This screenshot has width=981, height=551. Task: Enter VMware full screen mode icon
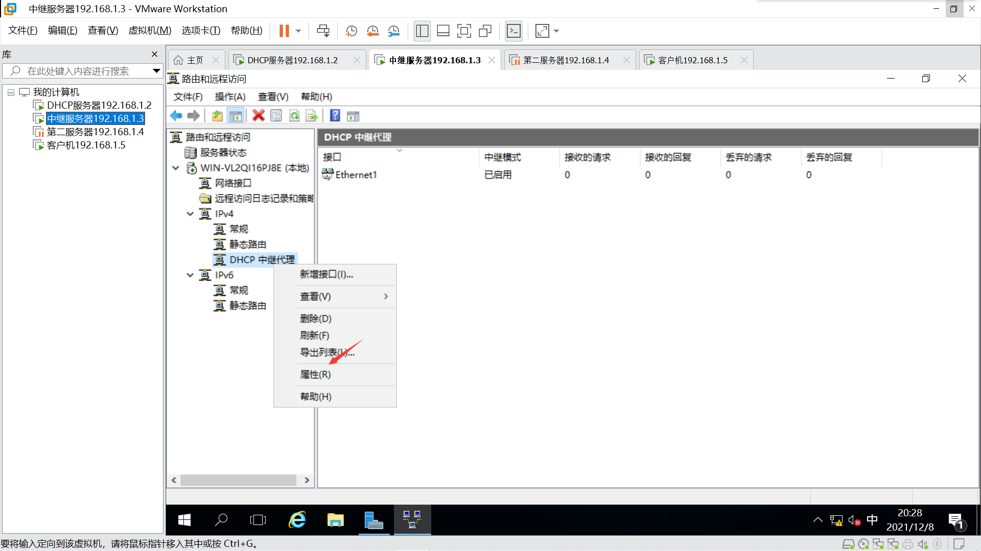[x=464, y=31]
